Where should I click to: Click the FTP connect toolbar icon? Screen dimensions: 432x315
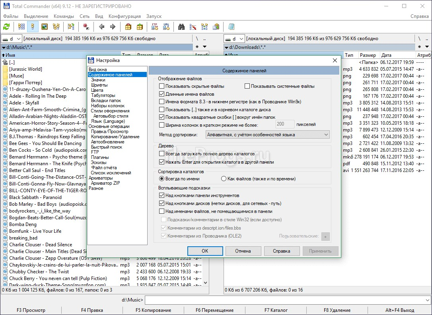point(155,27)
